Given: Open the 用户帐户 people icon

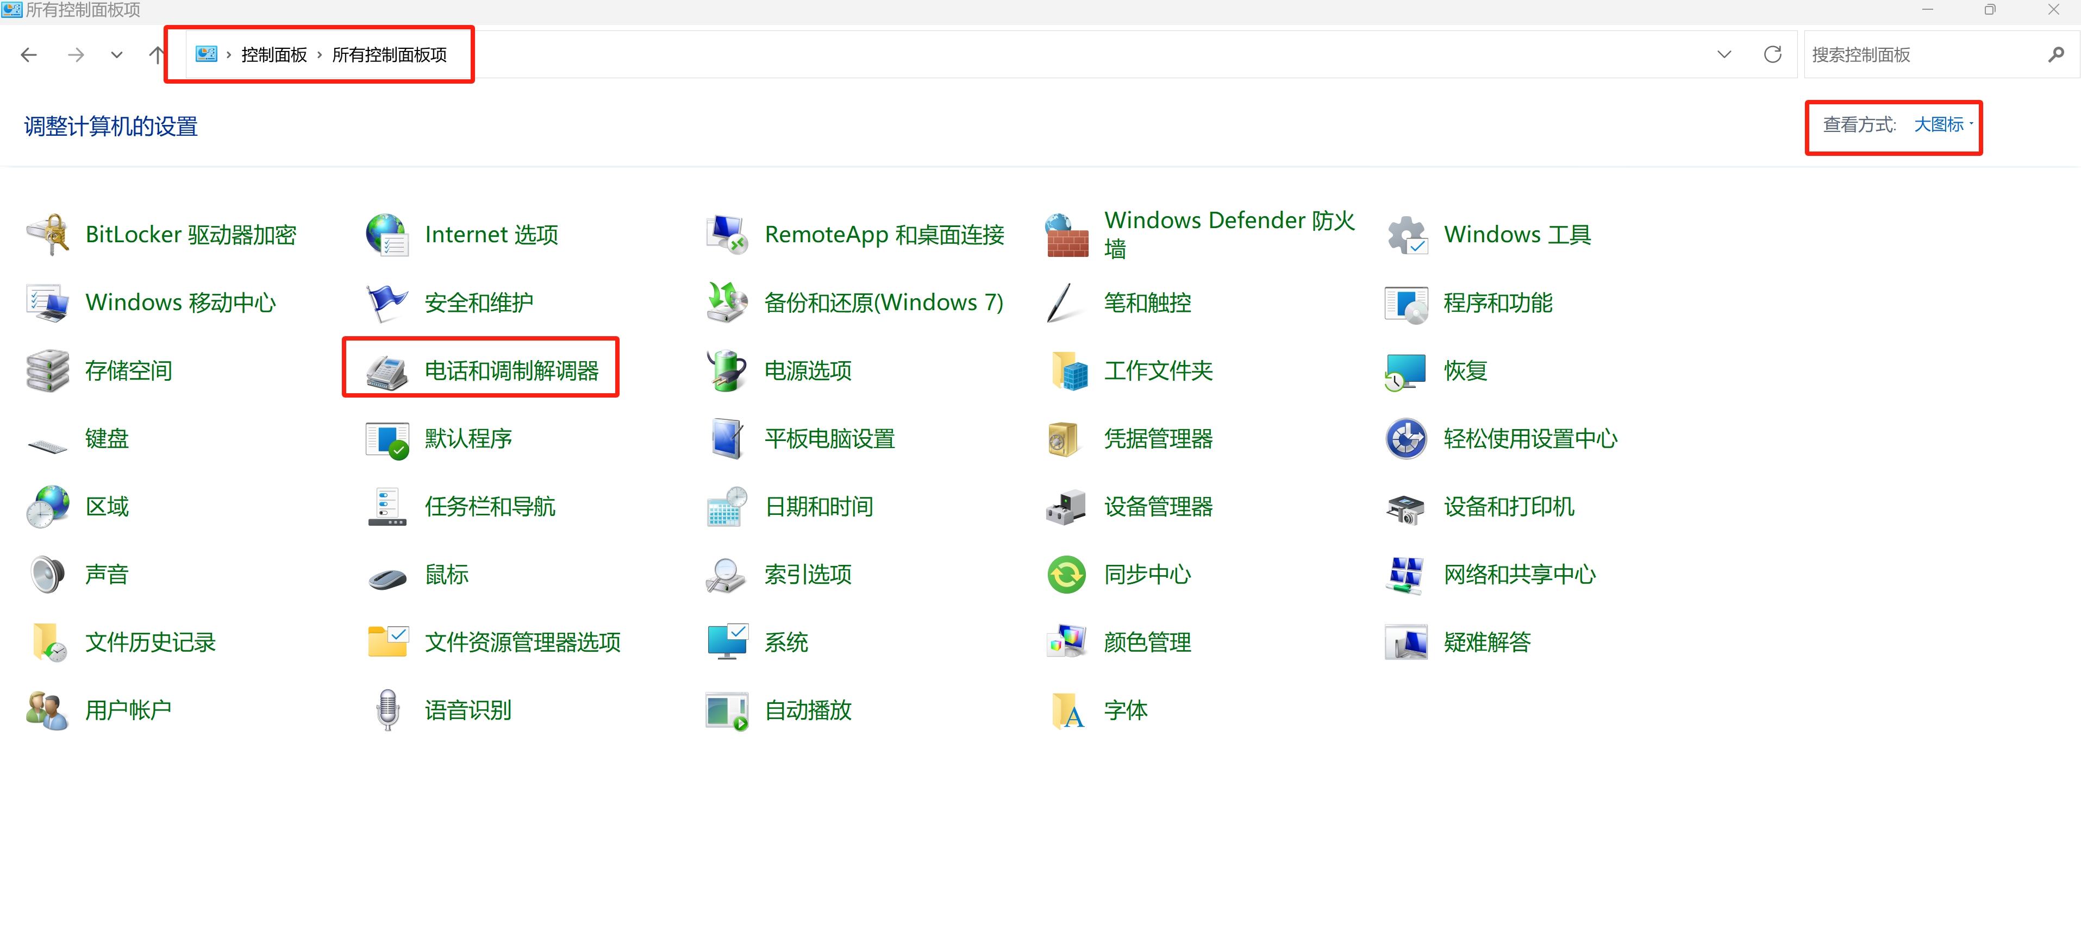Looking at the screenshot, I should point(48,710).
